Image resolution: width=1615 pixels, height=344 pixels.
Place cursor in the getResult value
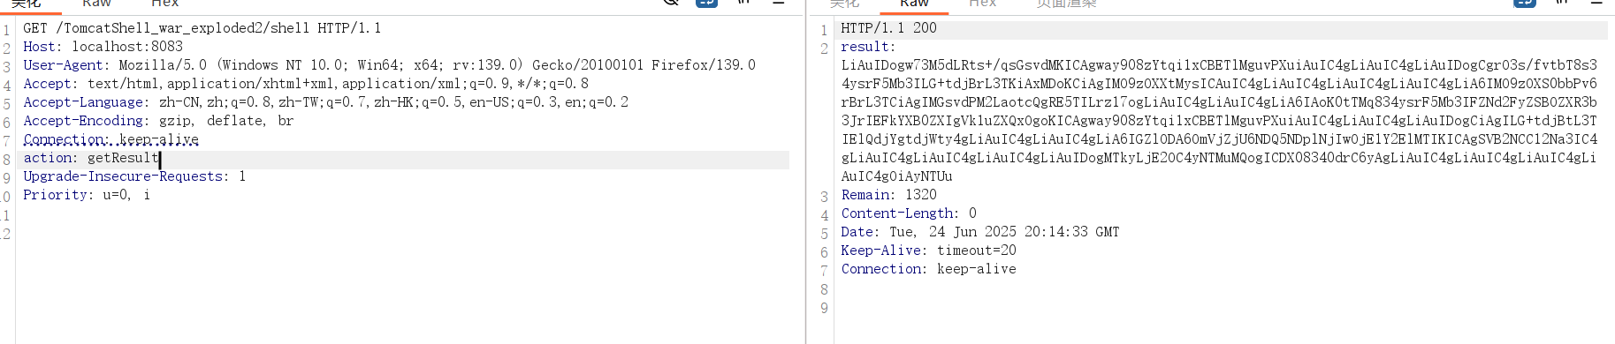point(123,158)
